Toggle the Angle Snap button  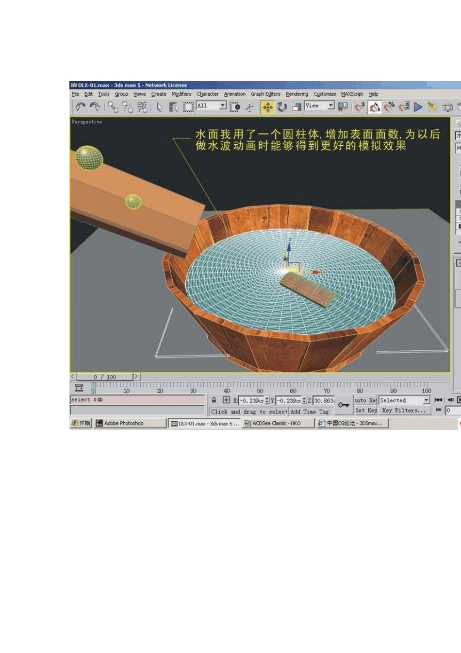(x=374, y=107)
